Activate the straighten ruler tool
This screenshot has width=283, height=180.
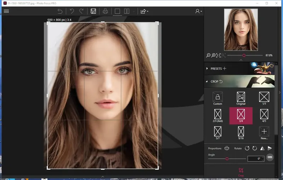click(270, 157)
